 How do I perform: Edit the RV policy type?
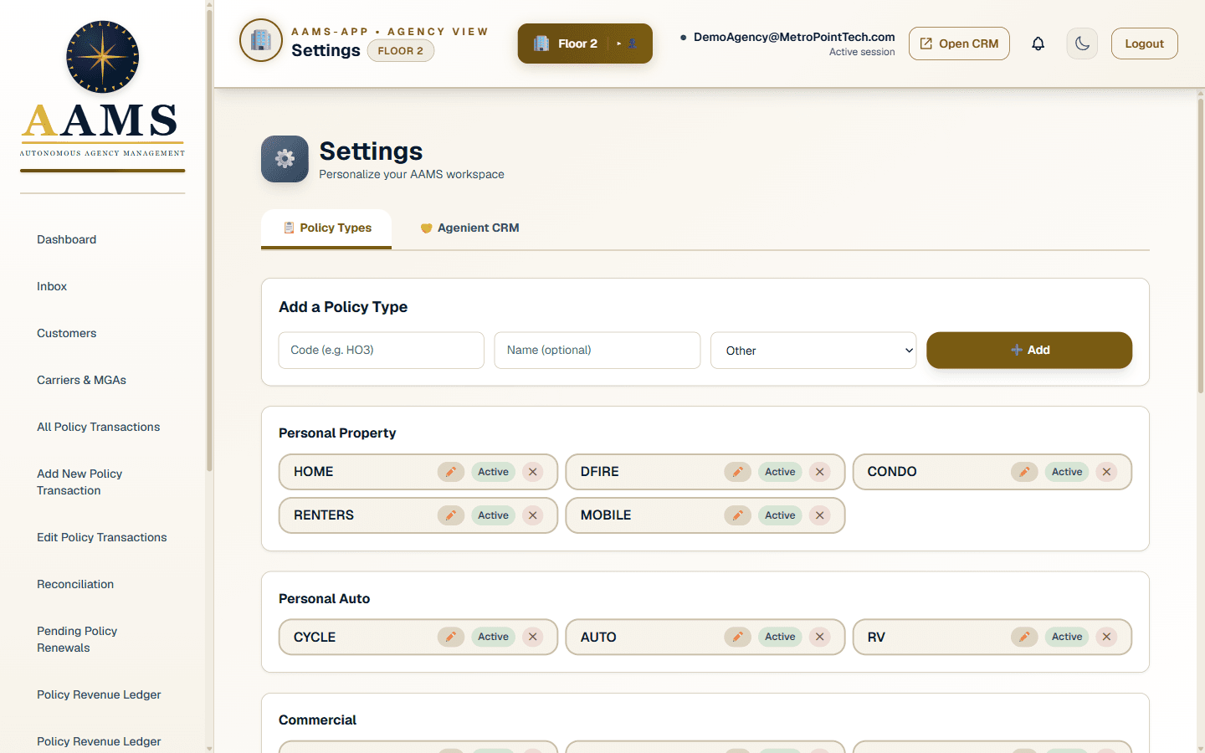pos(1024,637)
